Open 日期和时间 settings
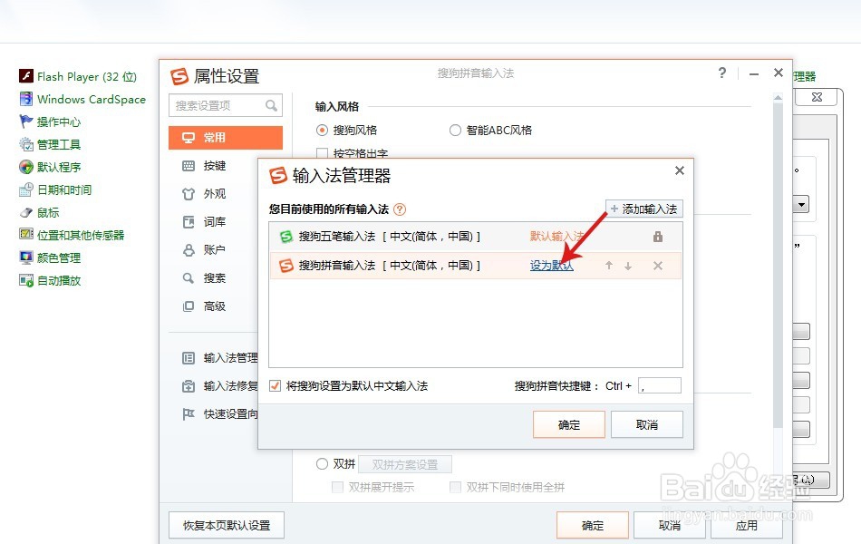The width and height of the screenshot is (861, 544). [x=55, y=189]
